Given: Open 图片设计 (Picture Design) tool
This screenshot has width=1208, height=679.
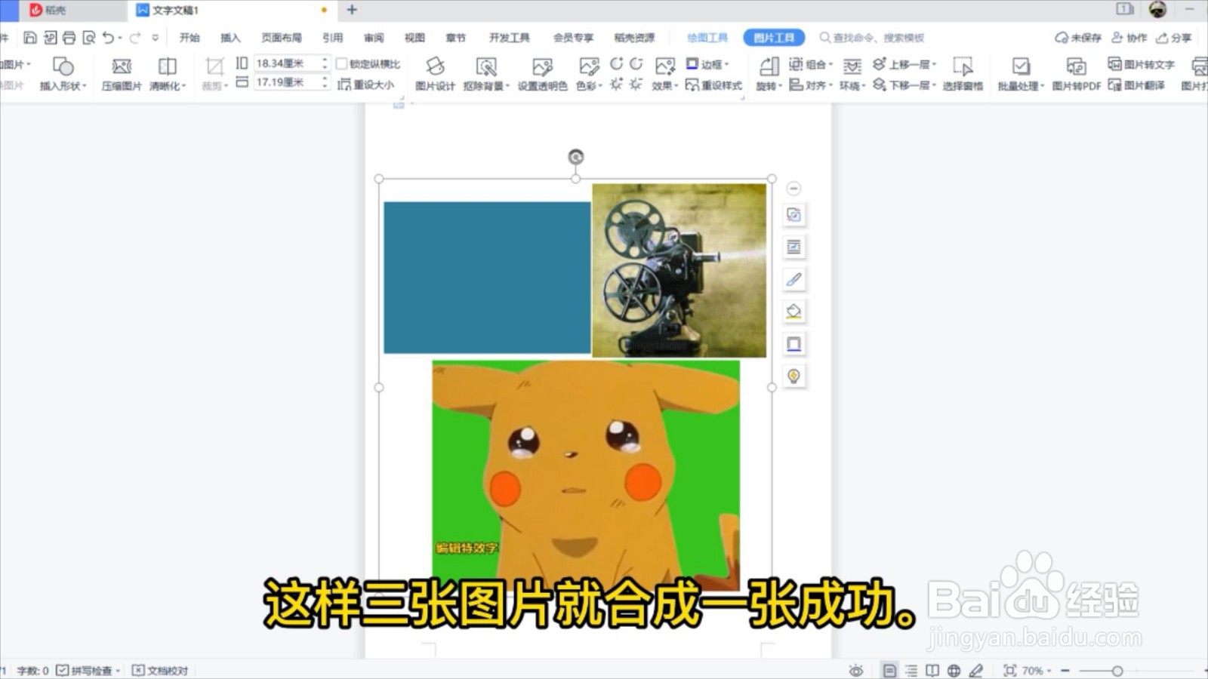Looking at the screenshot, I should pos(435,74).
